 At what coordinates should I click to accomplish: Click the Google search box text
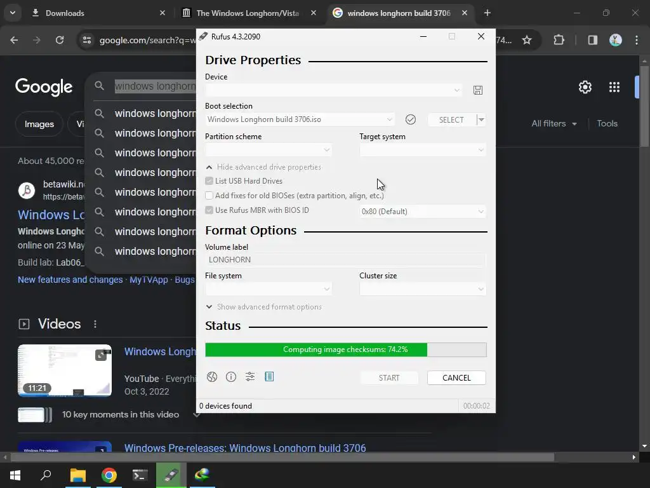(x=155, y=86)
